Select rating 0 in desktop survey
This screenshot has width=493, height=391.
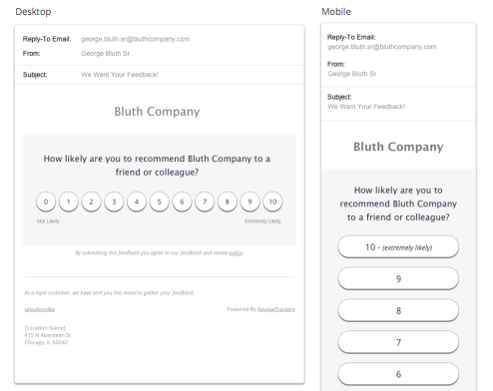46,201
